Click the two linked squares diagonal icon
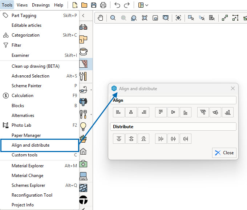 (x=225, y=18)
